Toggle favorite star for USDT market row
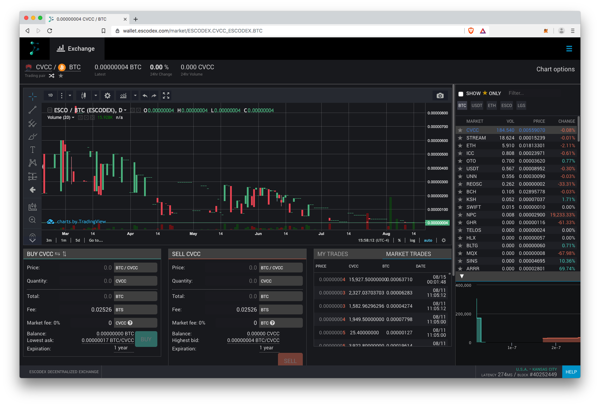600x406 pixels. [460, 169]
